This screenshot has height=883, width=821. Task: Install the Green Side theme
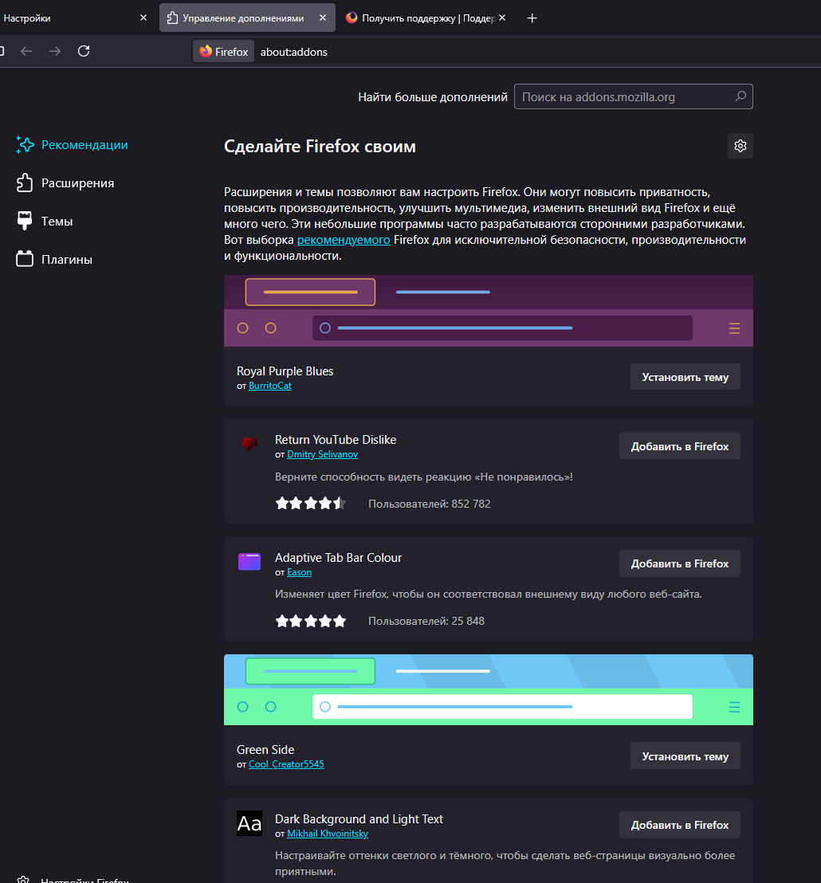(685, 755)
